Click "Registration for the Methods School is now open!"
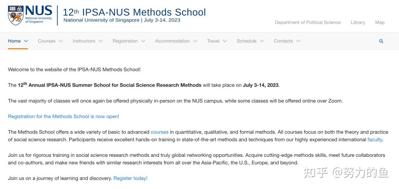Viewport: 399px width, 189px height. (64, 117)
